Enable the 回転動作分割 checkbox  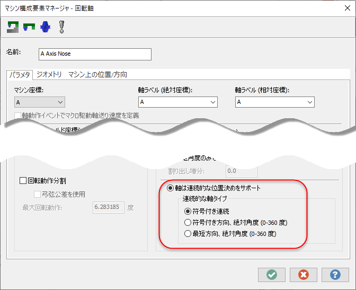click(x=23, y=181)
